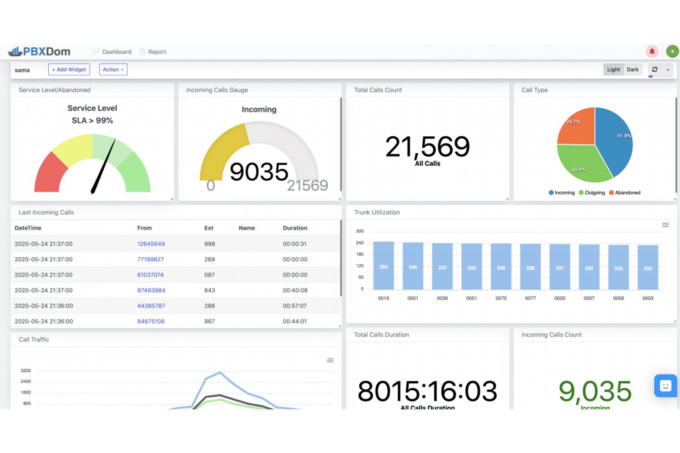Image resolution: width=680 pixels, height=453 pixels.
Task: Open the blue chat widget icon
Action: pyautogui.click(x=665, y=386)
